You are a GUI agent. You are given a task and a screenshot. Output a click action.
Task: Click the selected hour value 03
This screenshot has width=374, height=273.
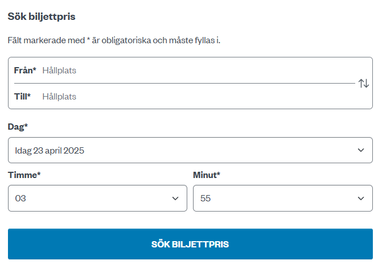pyautogui.click(x=20, y=198)
